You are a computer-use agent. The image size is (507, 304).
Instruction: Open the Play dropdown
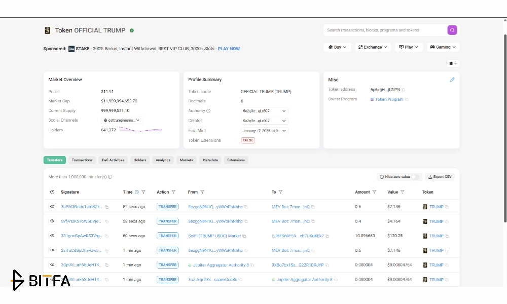[x=408, y=47]
